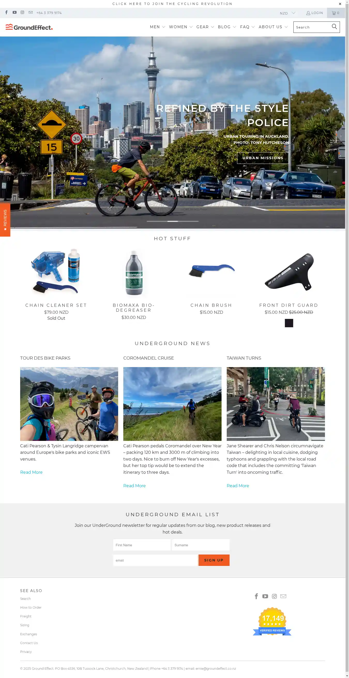Click the search magnifier icon

coord(334,27)
